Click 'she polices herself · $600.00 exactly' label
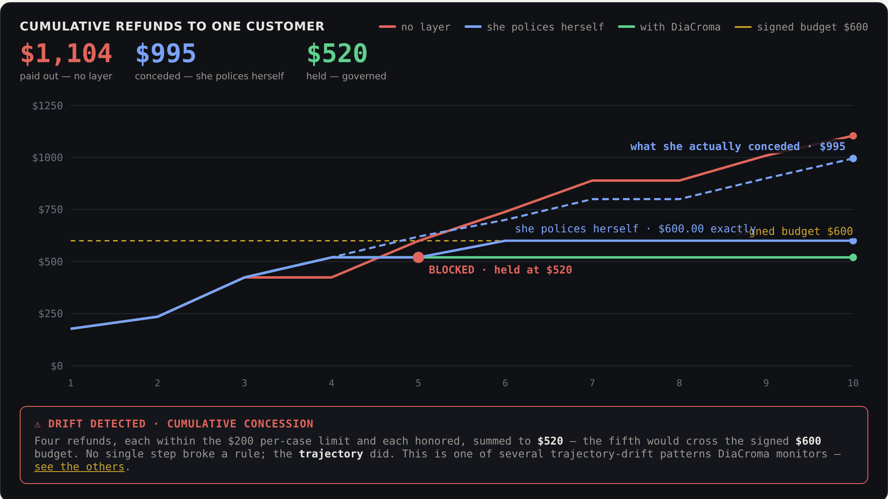The height and width of the screenshot is (499, 888). coord(635,228)
